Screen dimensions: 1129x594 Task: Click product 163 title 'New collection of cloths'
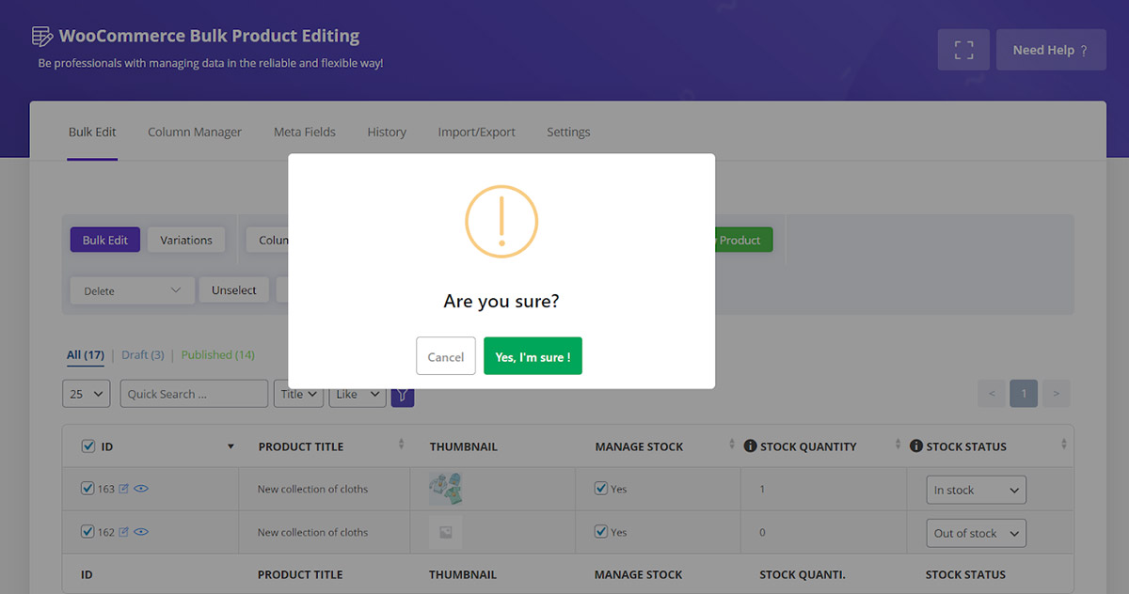tap(312, 489)
